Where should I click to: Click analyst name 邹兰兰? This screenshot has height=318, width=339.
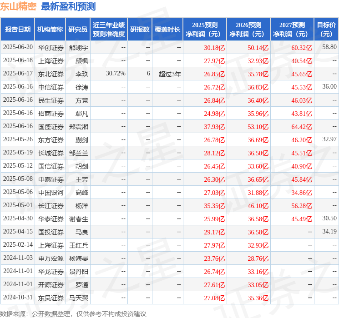(79, 153)
